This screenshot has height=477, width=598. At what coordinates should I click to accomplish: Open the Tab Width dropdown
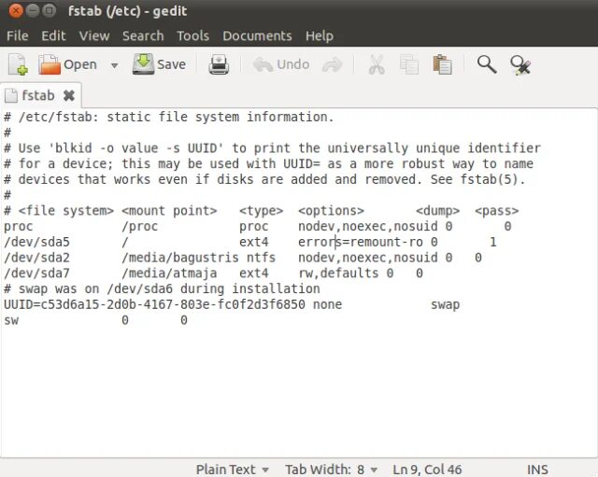click(331, 470)
